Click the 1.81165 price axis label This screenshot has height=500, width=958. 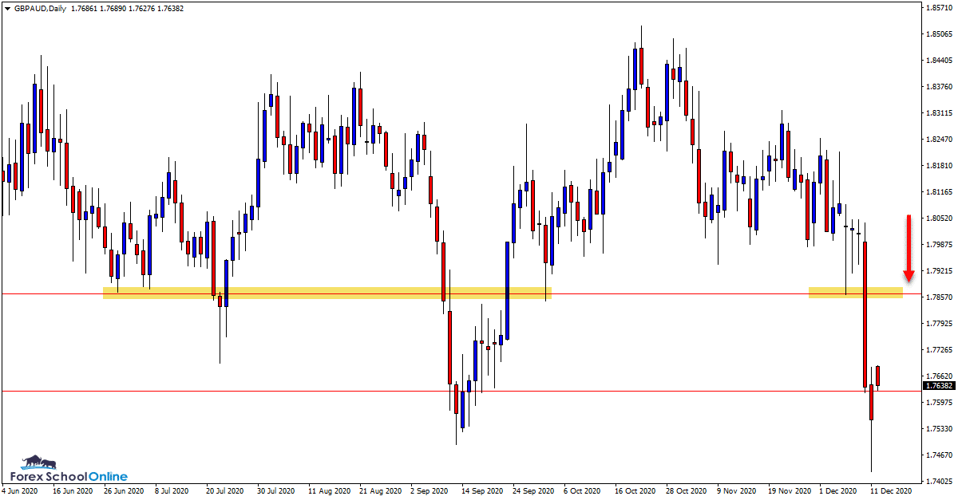[940, 192]
